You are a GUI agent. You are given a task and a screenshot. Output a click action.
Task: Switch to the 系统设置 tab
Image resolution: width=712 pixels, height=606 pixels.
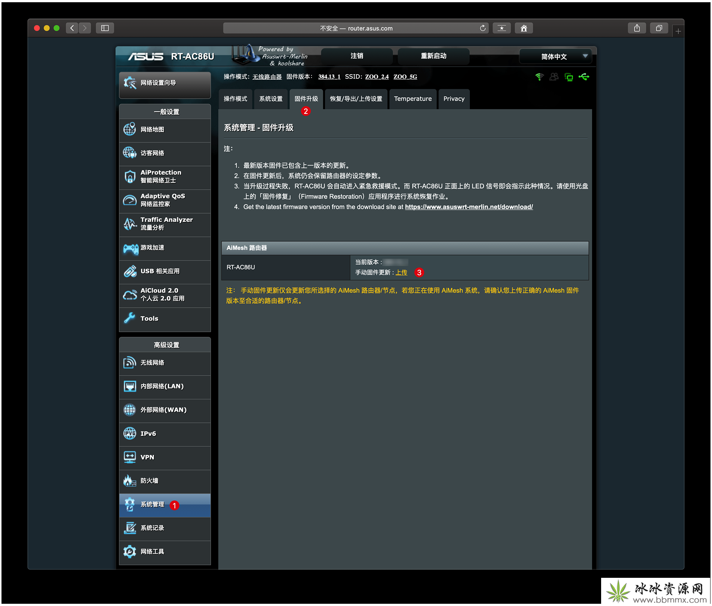coord(271,99)
